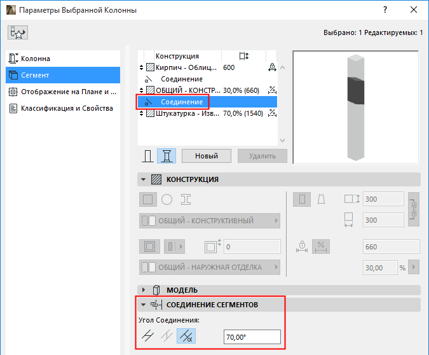Click the segment list scroll-down arrow
This screenshot has width=429, height=355.
pos(283,141)
